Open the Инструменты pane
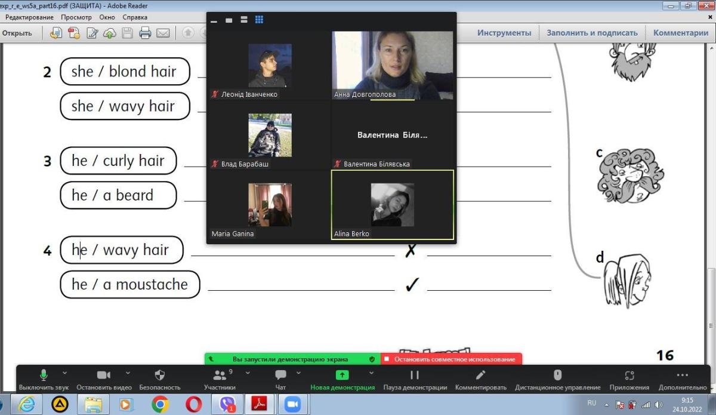The width and height of the screenshot is (716, 415). tap(504, 33)
